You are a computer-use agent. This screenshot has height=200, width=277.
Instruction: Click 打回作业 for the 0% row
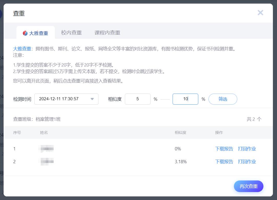pos(247,149)
